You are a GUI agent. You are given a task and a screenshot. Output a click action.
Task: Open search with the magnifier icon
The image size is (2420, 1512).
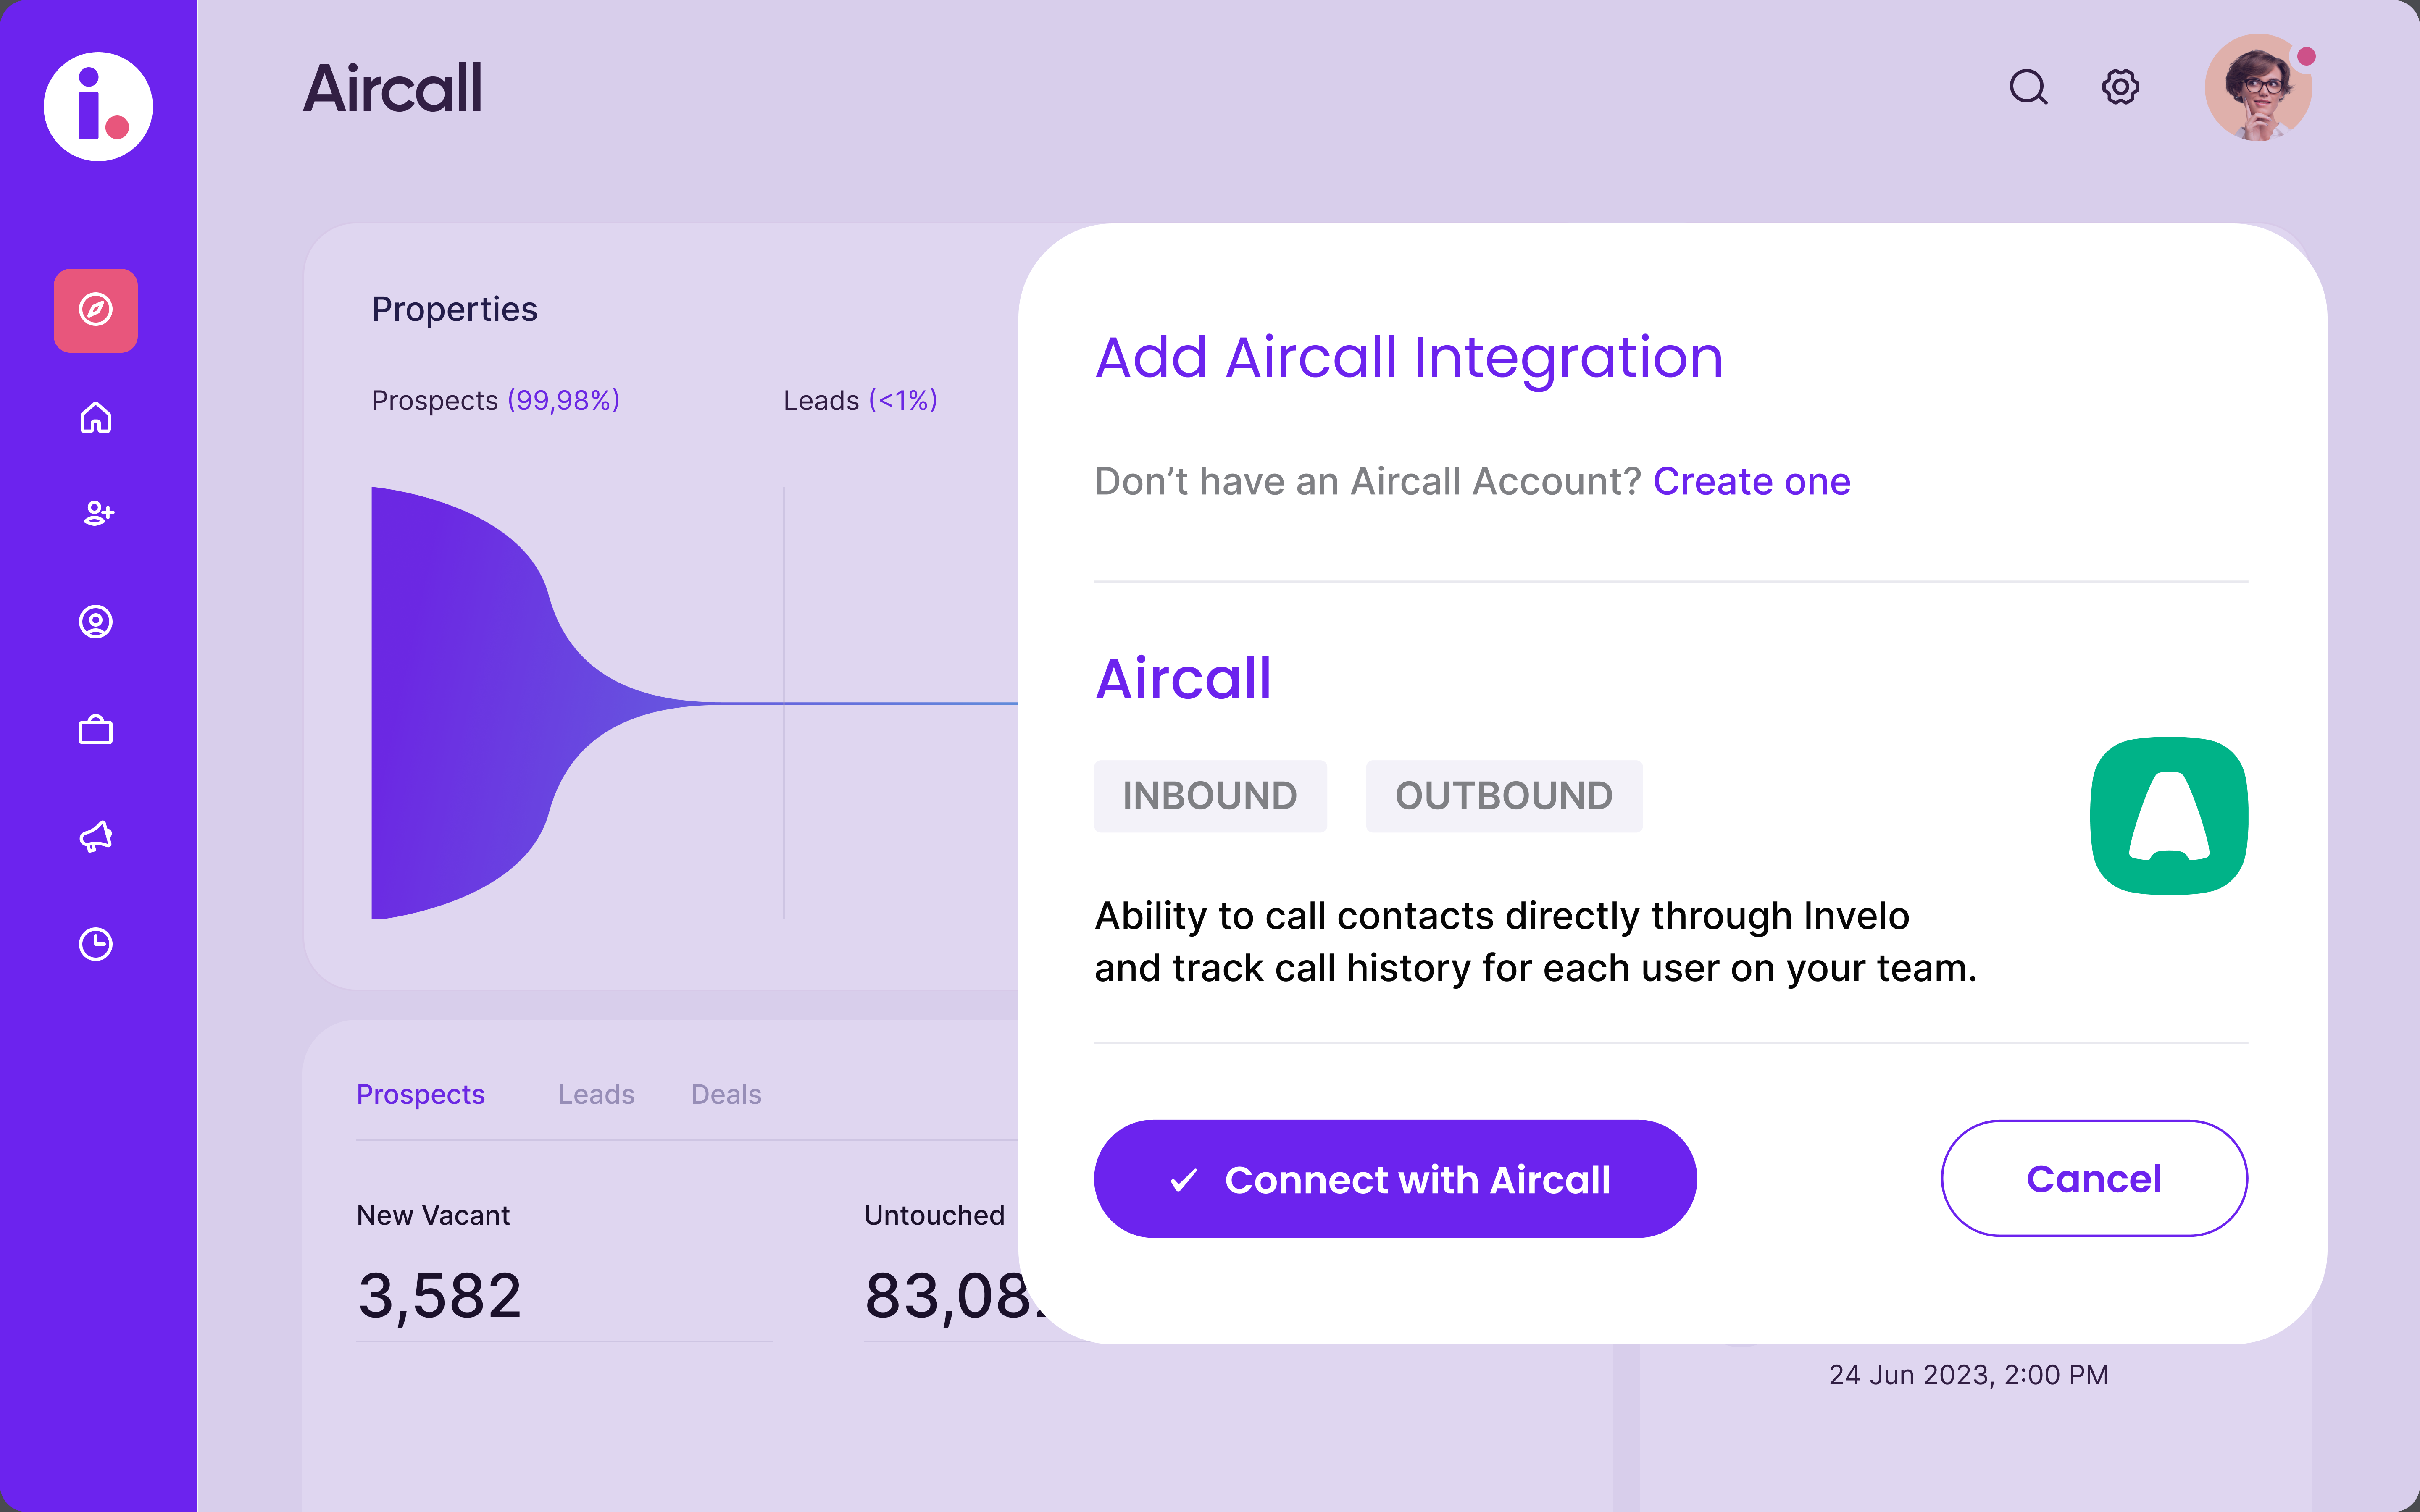tap(2028, 87)
